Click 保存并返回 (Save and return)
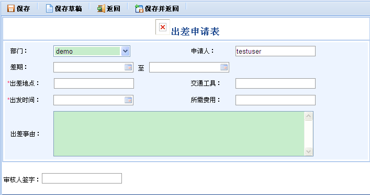This screenshot has height=195, width=370. (157, 9)
